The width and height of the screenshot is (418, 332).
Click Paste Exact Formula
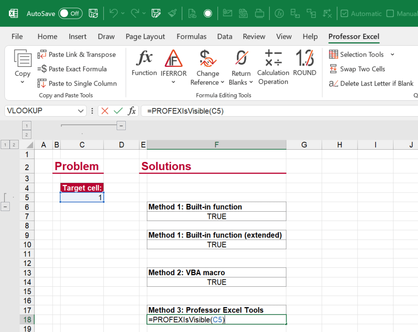click(x=77, y=69)
